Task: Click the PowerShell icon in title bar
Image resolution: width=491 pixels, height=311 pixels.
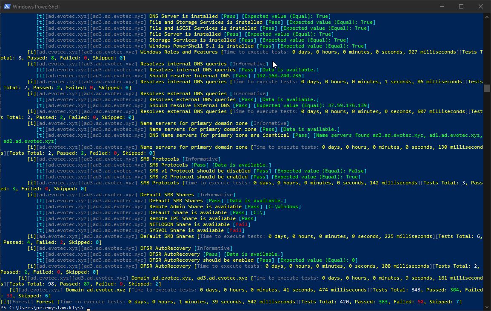Action: (6, 7)
